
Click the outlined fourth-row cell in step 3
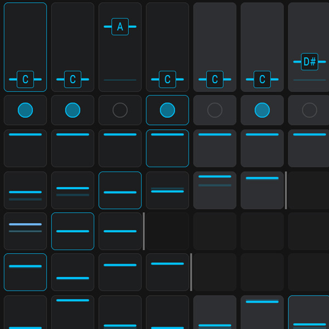click(x=120, y=190)
